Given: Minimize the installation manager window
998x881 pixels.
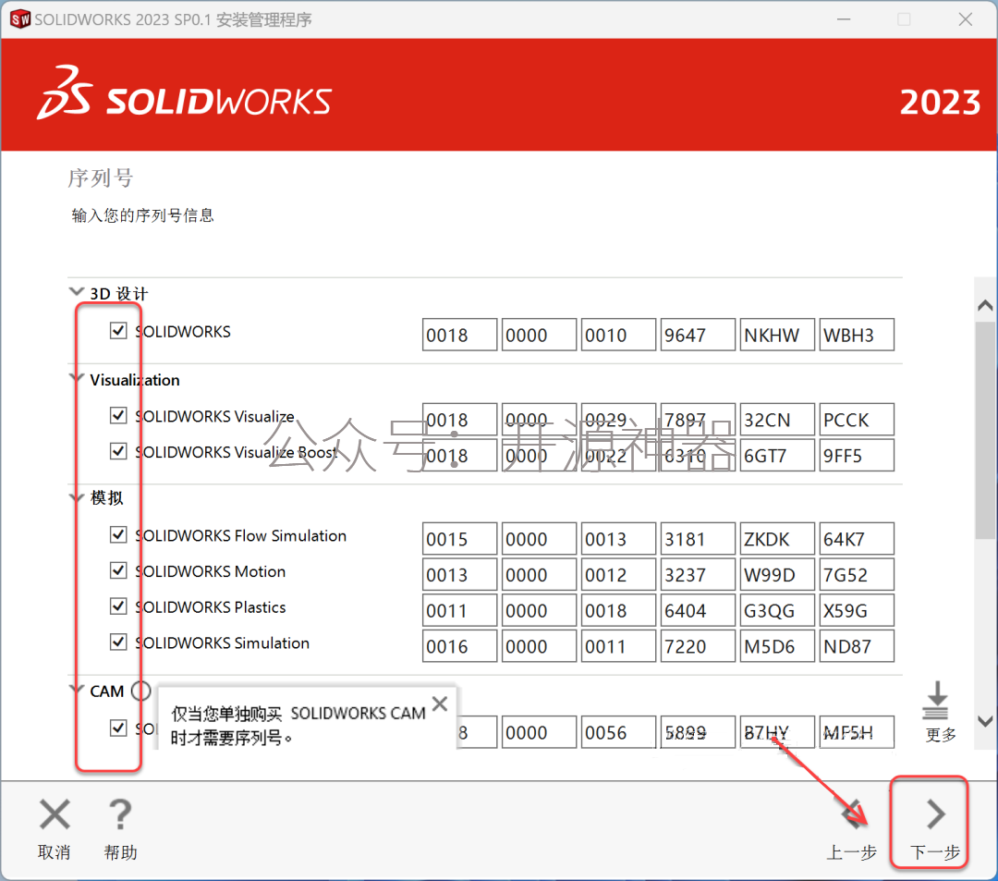Looking at the screenshot, I should tap(844, 19).
